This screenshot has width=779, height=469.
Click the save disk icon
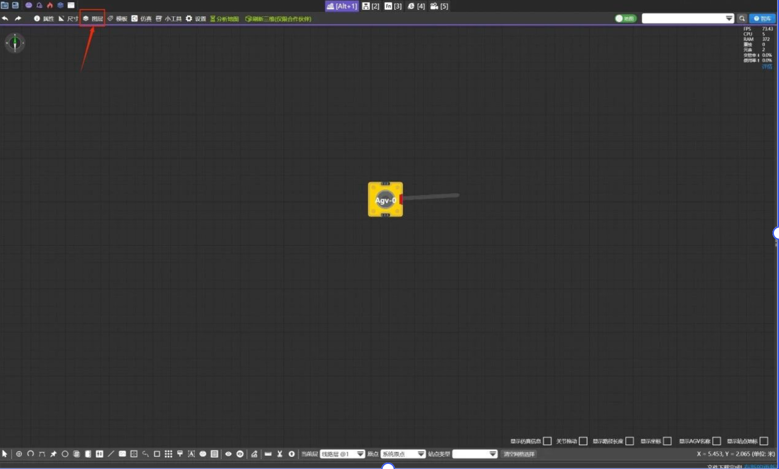(15, 6)
